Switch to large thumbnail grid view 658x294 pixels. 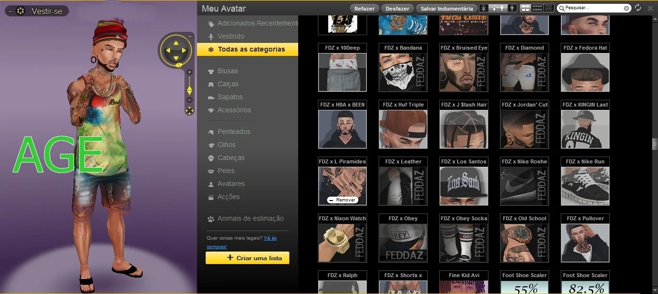pos(526,8)
